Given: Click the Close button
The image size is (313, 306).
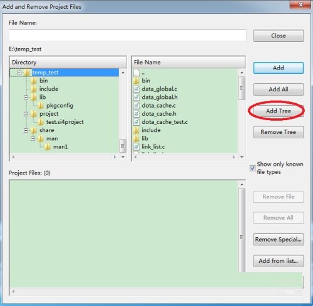Looking at the screenshot, I should pyautogui.click(x=279, y=36).
